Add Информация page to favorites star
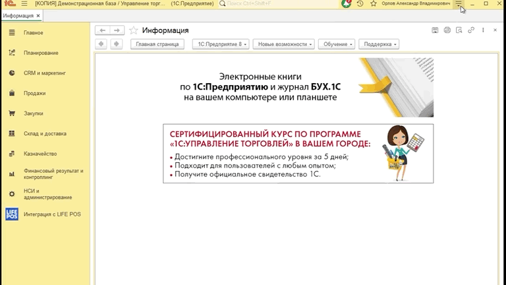 [x=133, y=30]
